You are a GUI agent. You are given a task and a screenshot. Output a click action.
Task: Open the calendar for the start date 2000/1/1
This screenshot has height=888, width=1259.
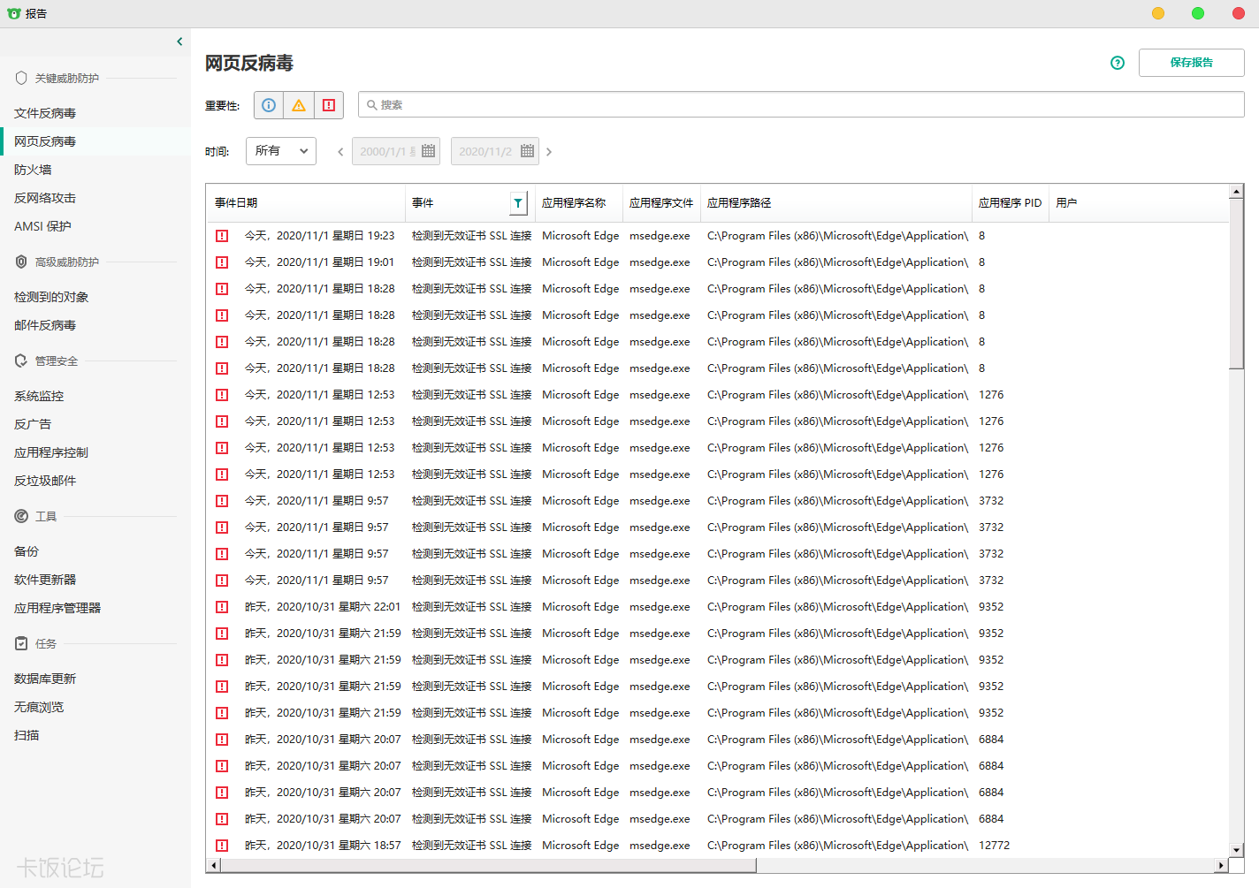429,151
